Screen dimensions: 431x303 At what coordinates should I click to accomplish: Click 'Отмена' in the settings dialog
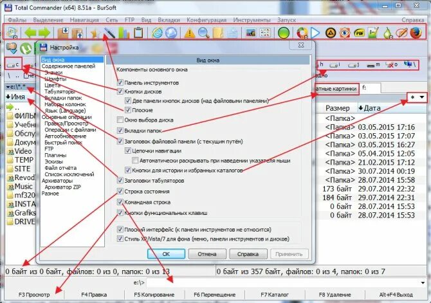click(x=207, y=254)
